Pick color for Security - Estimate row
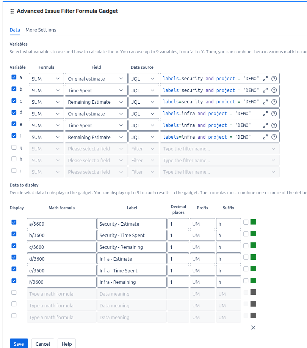The width and height of the screenshot is (307, 348). click(254, 222)
